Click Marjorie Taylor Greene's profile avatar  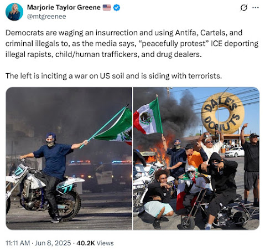coord(14,12)
